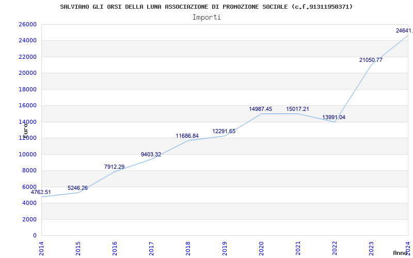This screenshot has height=258, width=413.
Task: Click the 0 y-axis tick label
Action: pyautogui.click(x=35, y=236)
